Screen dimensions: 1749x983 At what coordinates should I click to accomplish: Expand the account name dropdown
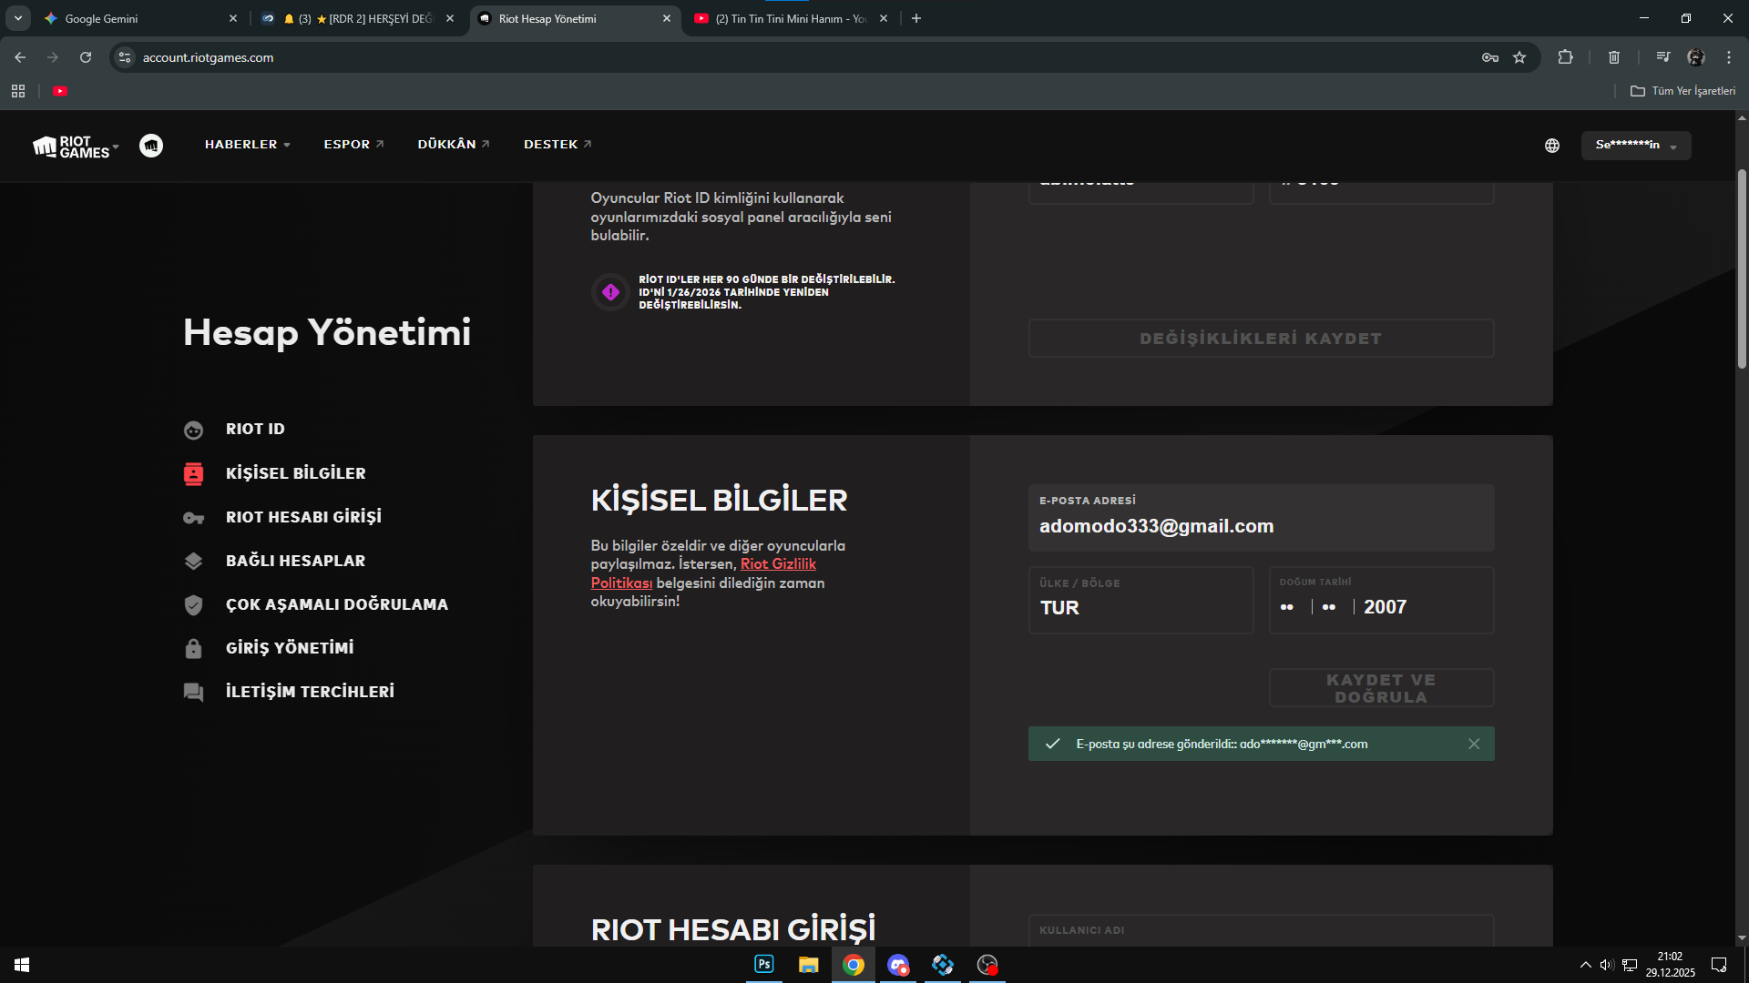[1636, 146]
